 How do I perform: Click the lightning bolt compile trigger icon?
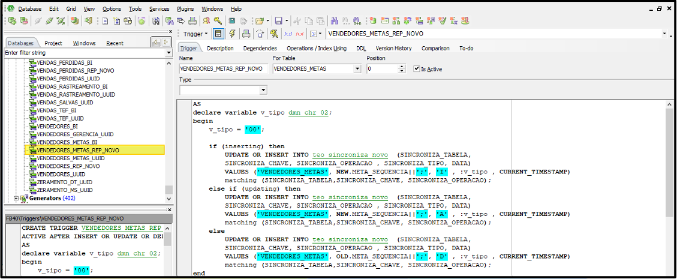pyautogui.click(x=232, y=34)
